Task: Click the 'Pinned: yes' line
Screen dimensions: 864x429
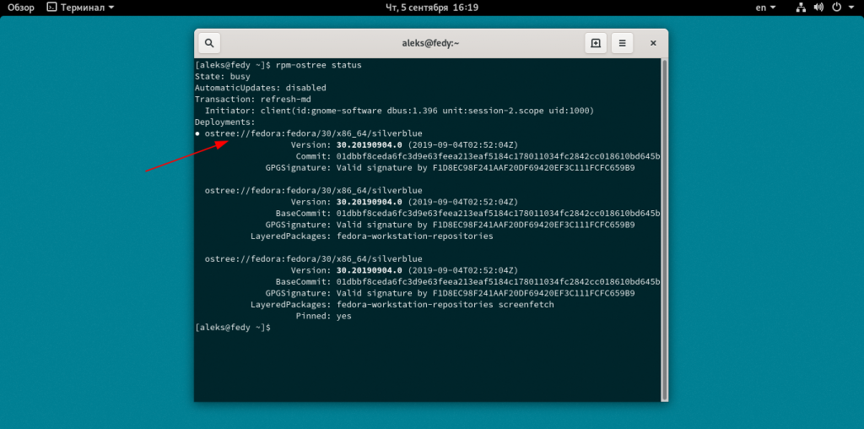Action: click(x=323, y=316)
